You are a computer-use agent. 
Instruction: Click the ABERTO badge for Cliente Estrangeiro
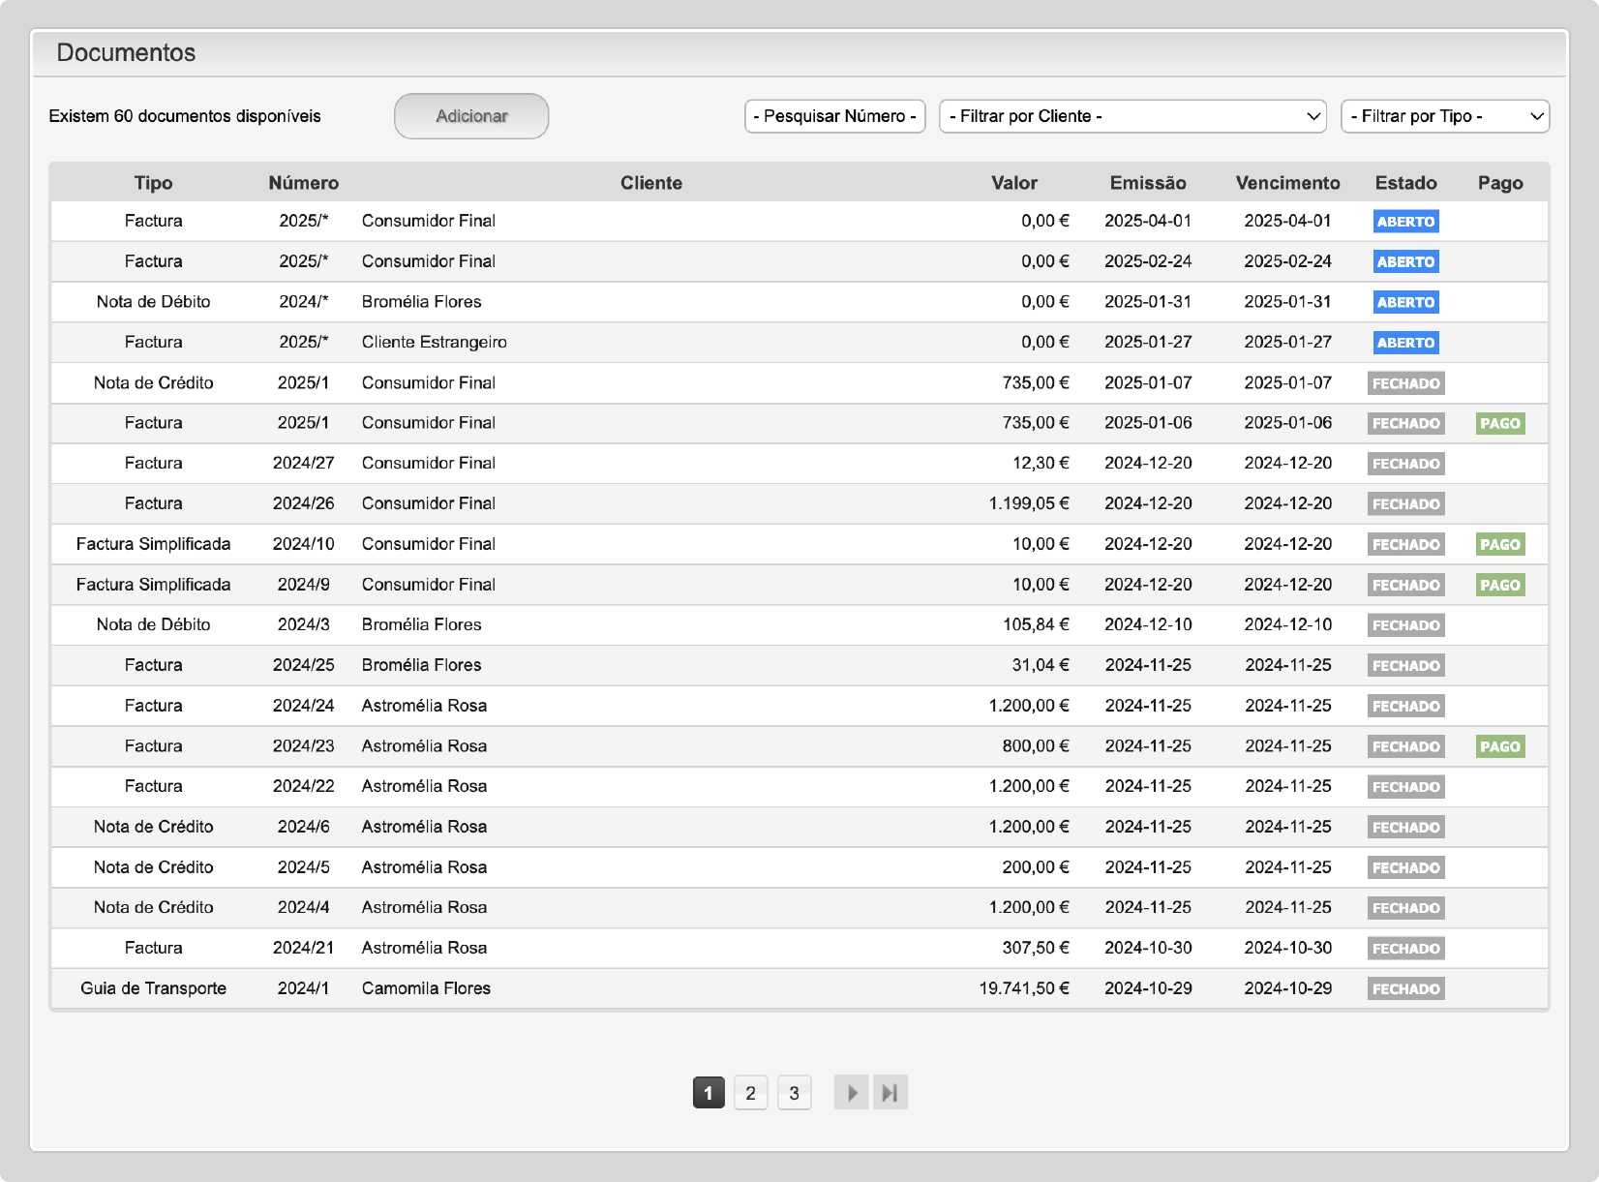[x=1405, y=343]
